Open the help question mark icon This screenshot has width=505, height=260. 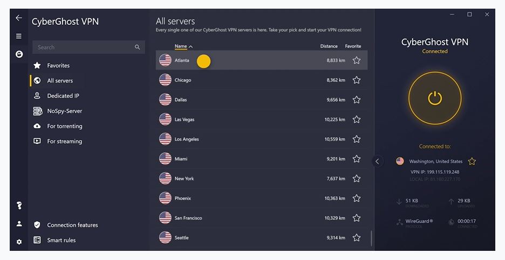(19, 206)
